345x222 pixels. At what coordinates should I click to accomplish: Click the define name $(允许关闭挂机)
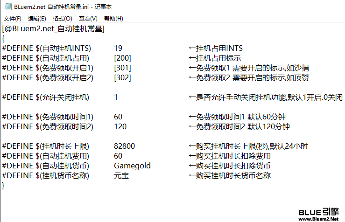point(62,97)
